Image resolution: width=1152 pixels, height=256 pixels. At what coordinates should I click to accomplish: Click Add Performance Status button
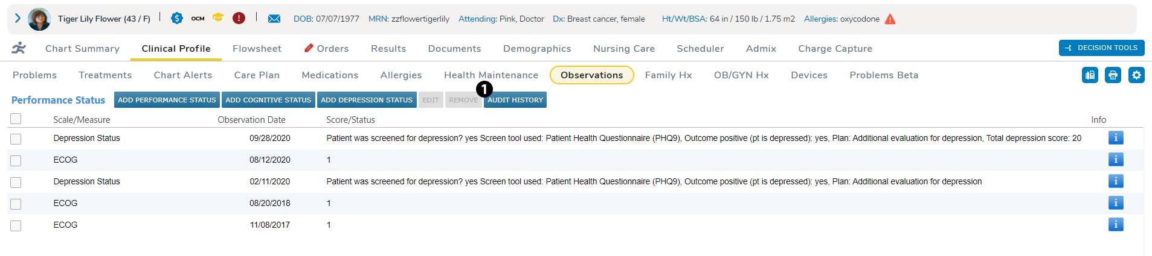pyautogui.click(x=167, y=100)
